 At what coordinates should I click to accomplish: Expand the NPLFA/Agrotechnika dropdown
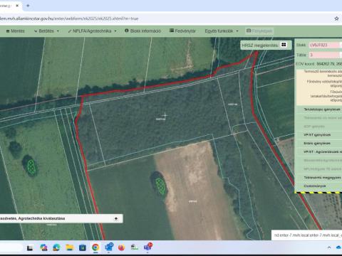point(92,31)
